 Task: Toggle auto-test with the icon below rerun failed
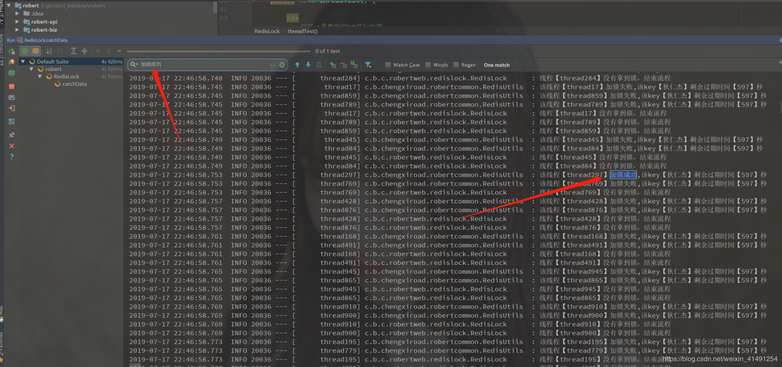12,73
